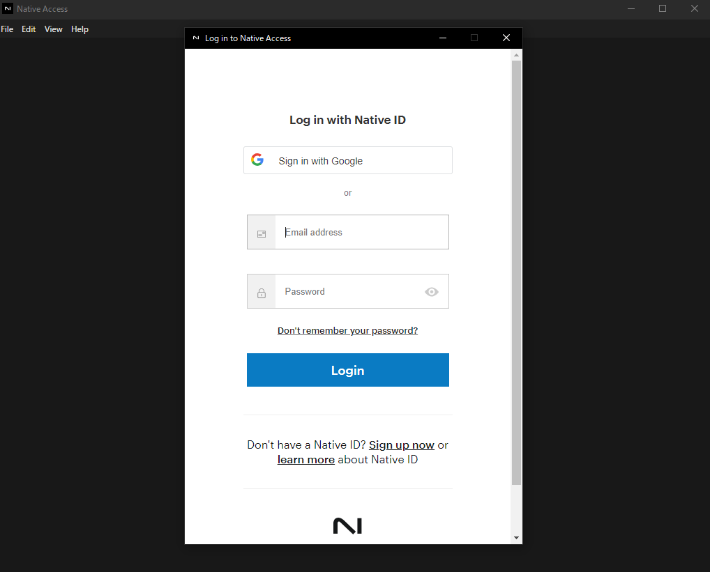Click the padlock icon beside Password
Screen dimensions: 710x572
coord(262,293)
